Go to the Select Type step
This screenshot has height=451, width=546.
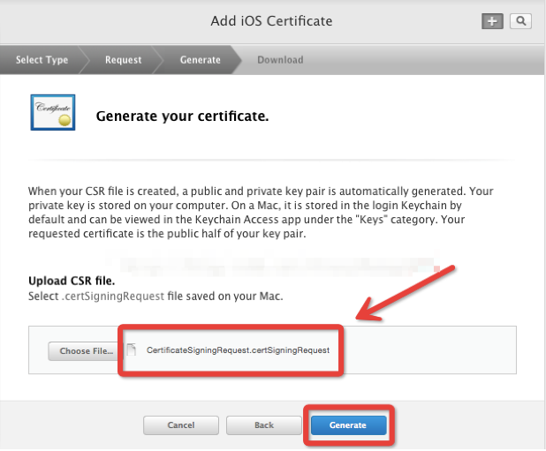(x=42, y=60)
